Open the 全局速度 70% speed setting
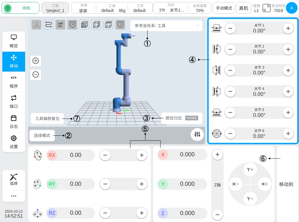The width and height of the screenshot is (299, 222). [x=200, y=8]
